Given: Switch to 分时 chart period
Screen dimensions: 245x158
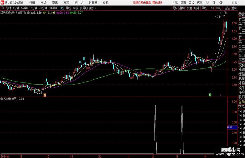Looking at the screenshot, I should click(x=9, y=8).
